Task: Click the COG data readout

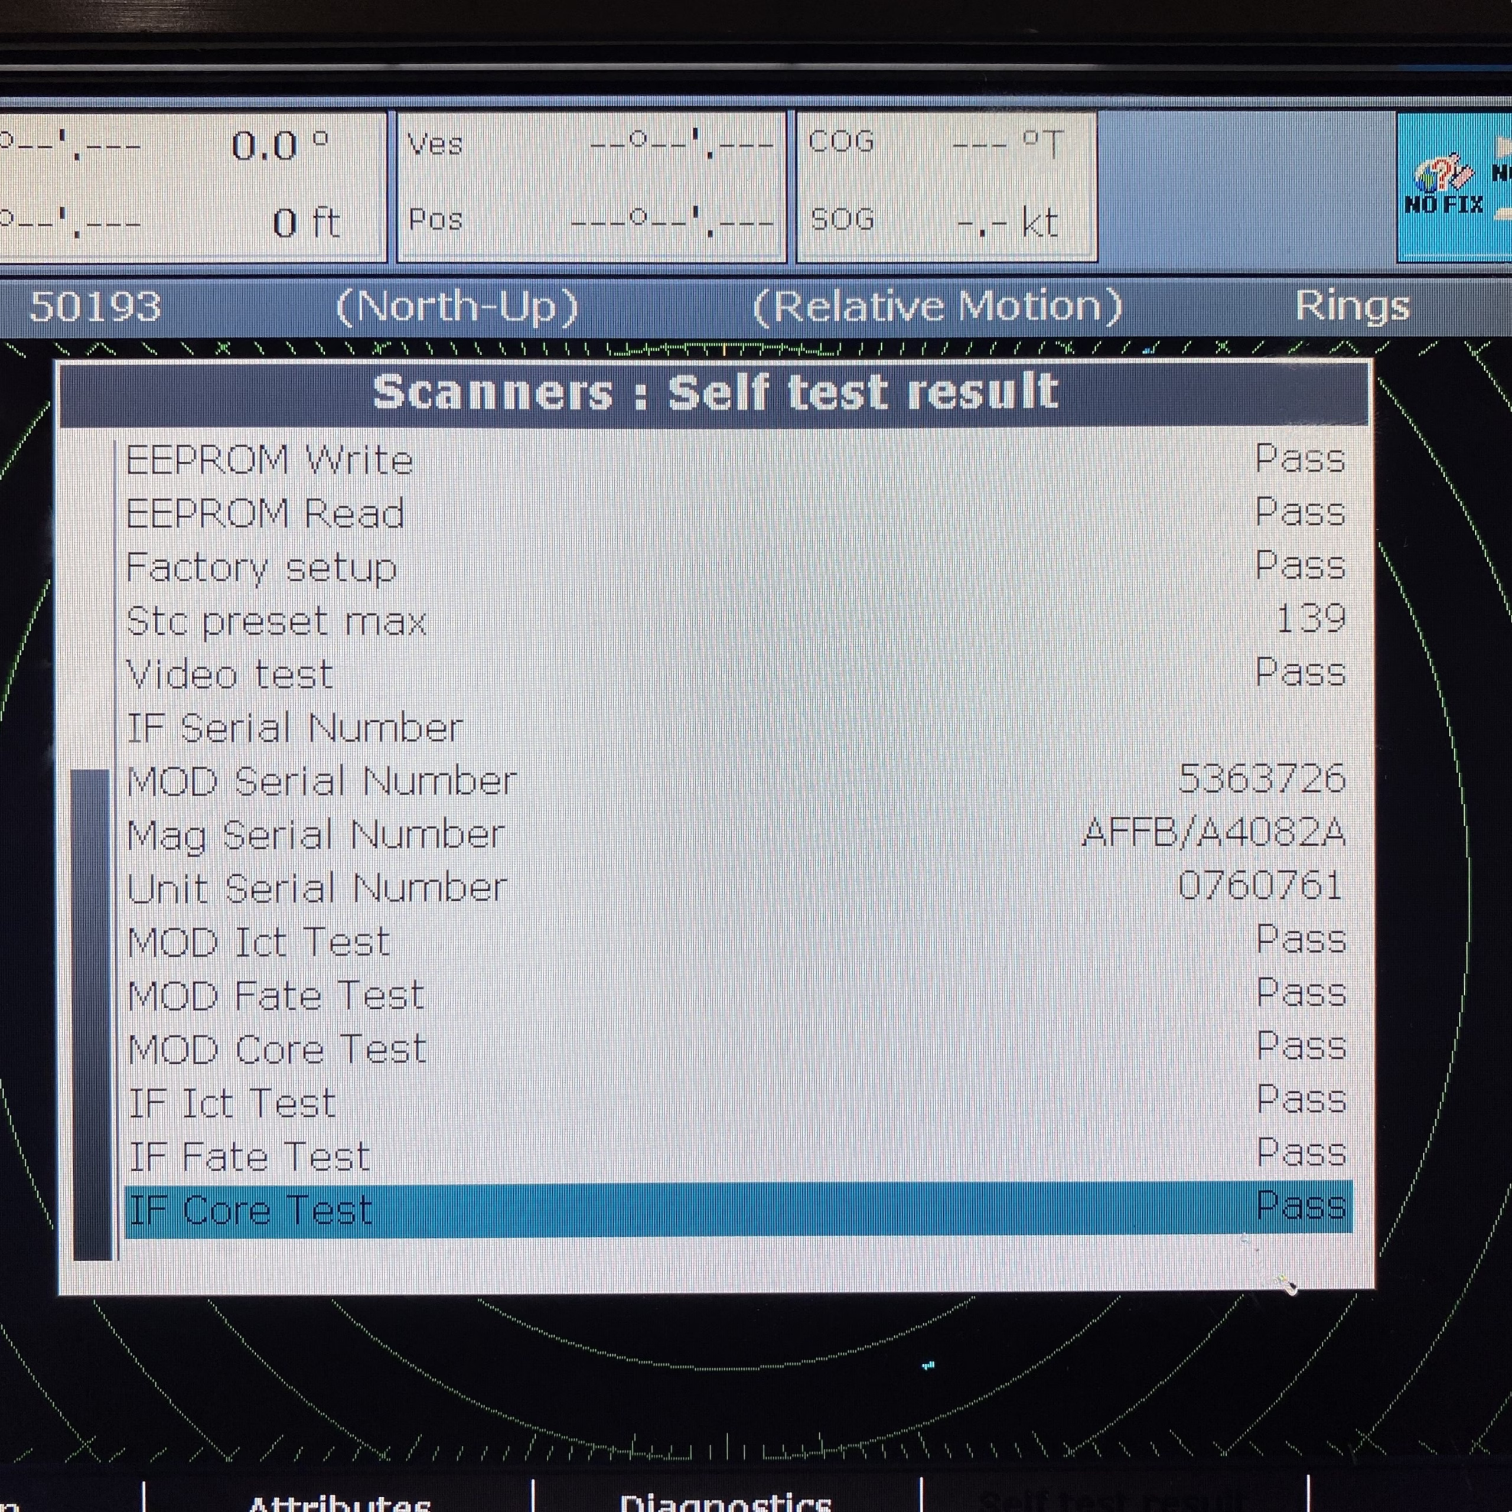Action: pyautogui.click(x=936, y=143)
